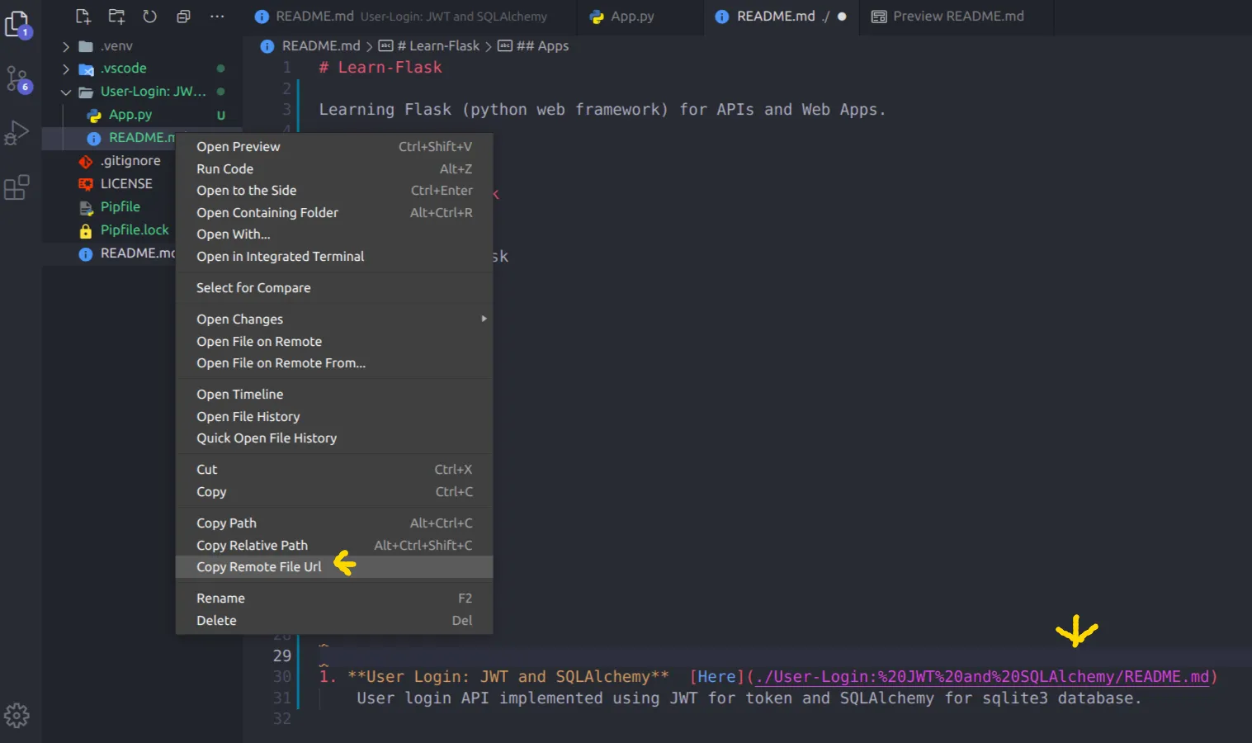
Task: Choose Open Preview from the context menu
Action: (x=334, y=147)
